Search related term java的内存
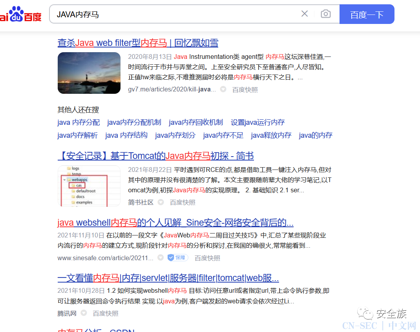The image size is (420, 332). pos(316,135)
